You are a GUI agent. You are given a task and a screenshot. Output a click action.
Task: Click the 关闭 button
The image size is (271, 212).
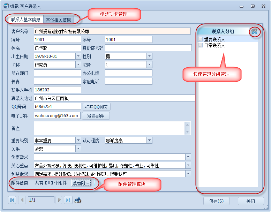pyautogui.click(x=251, y=201)
